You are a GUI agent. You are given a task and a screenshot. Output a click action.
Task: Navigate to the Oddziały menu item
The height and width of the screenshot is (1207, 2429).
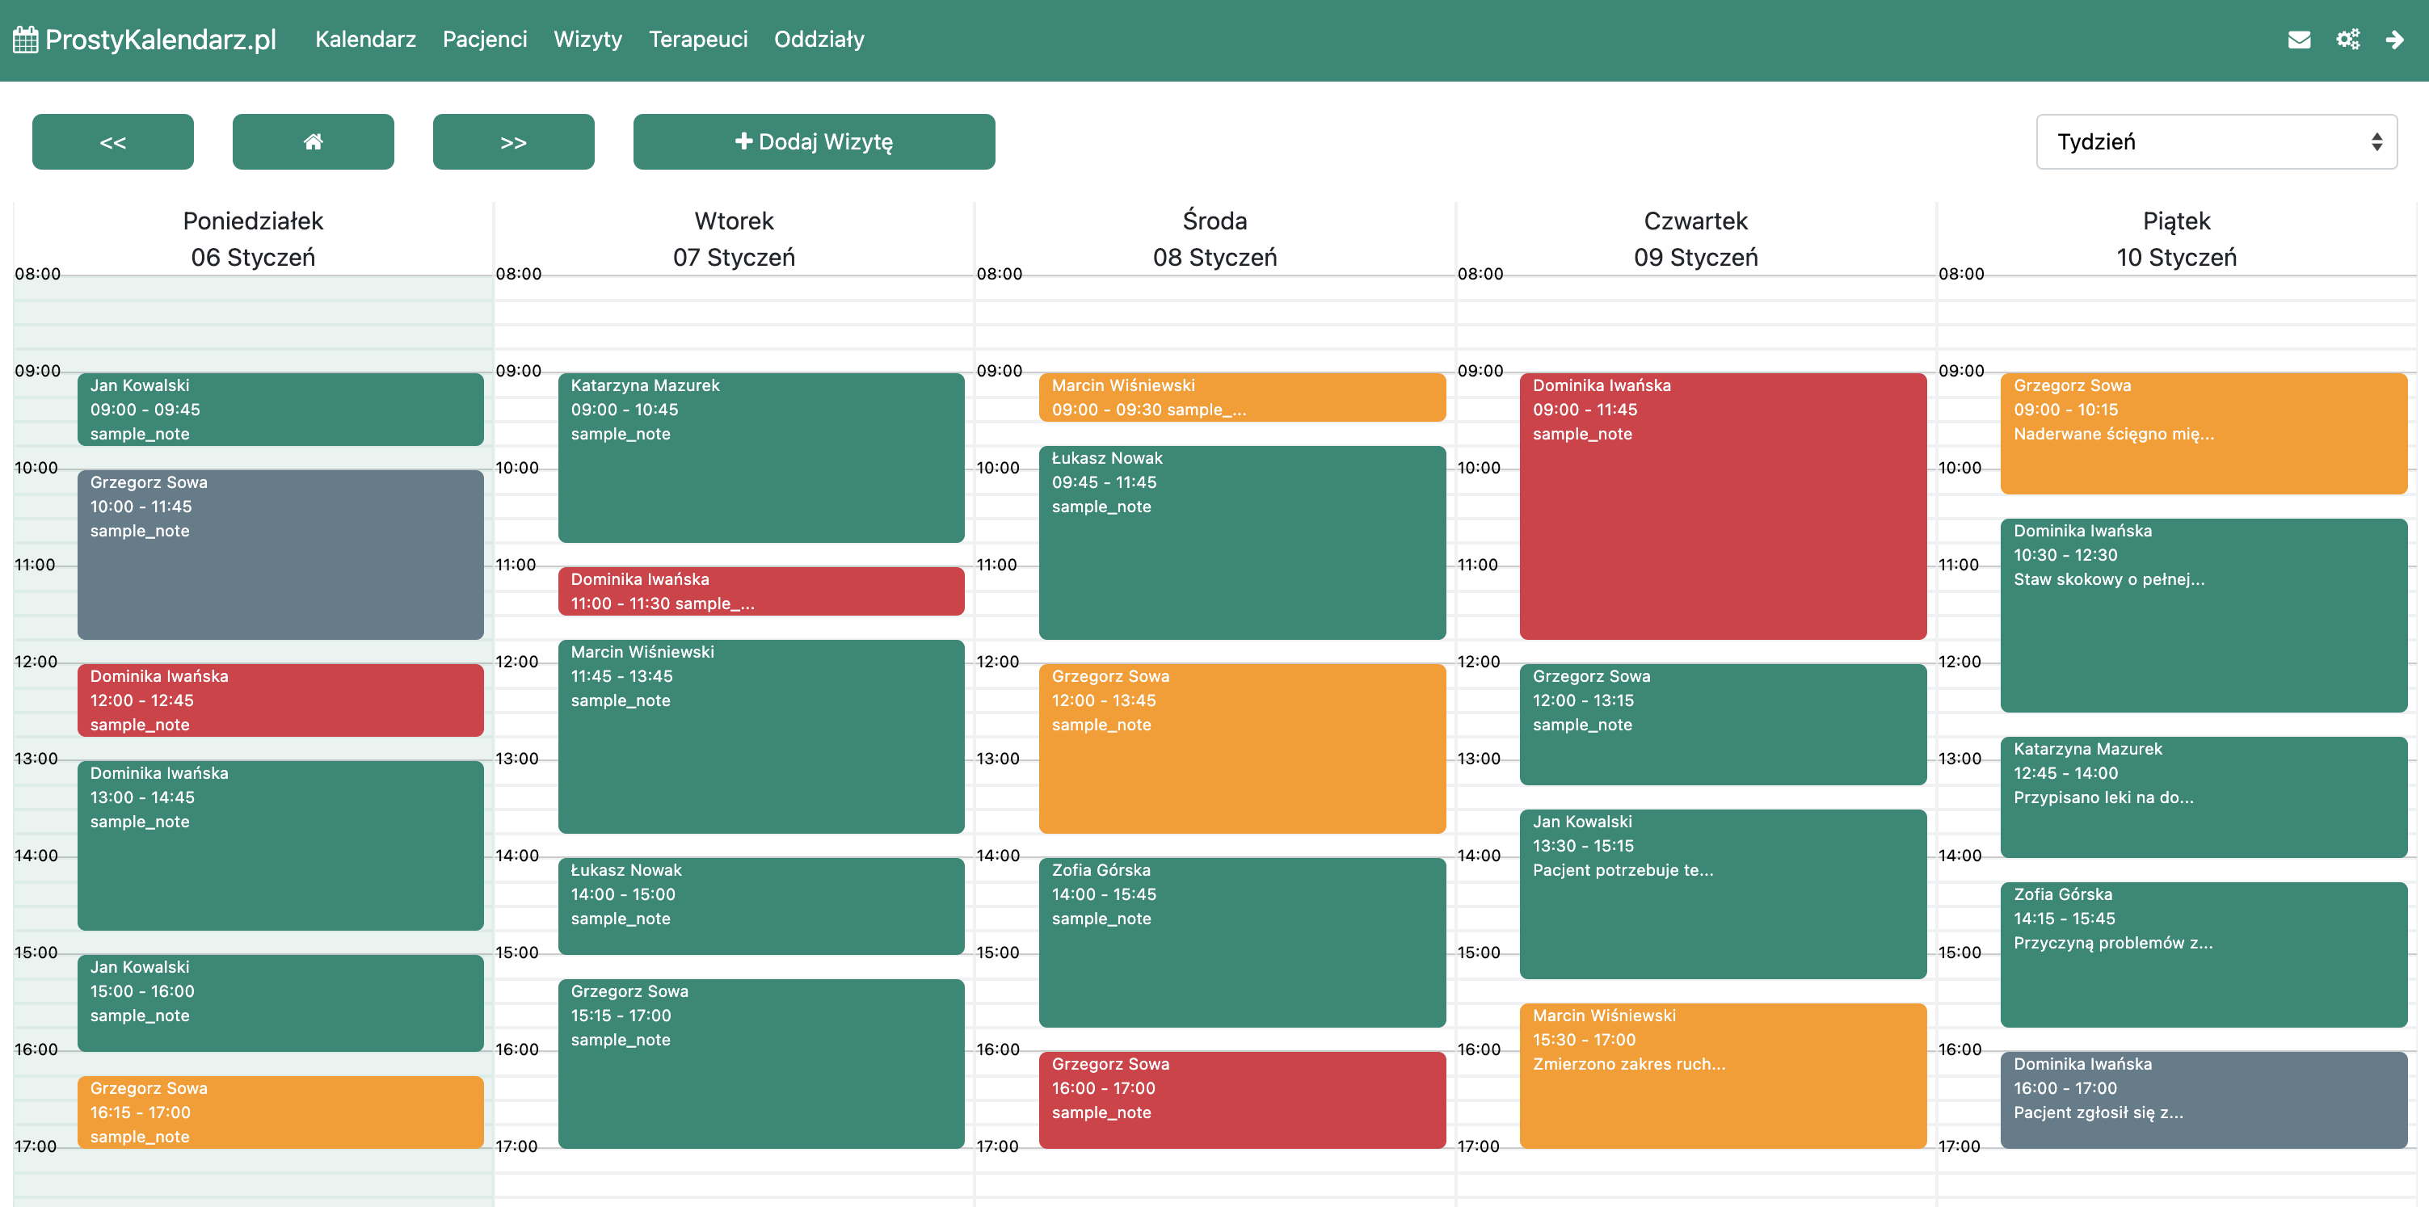click(819, 40)
